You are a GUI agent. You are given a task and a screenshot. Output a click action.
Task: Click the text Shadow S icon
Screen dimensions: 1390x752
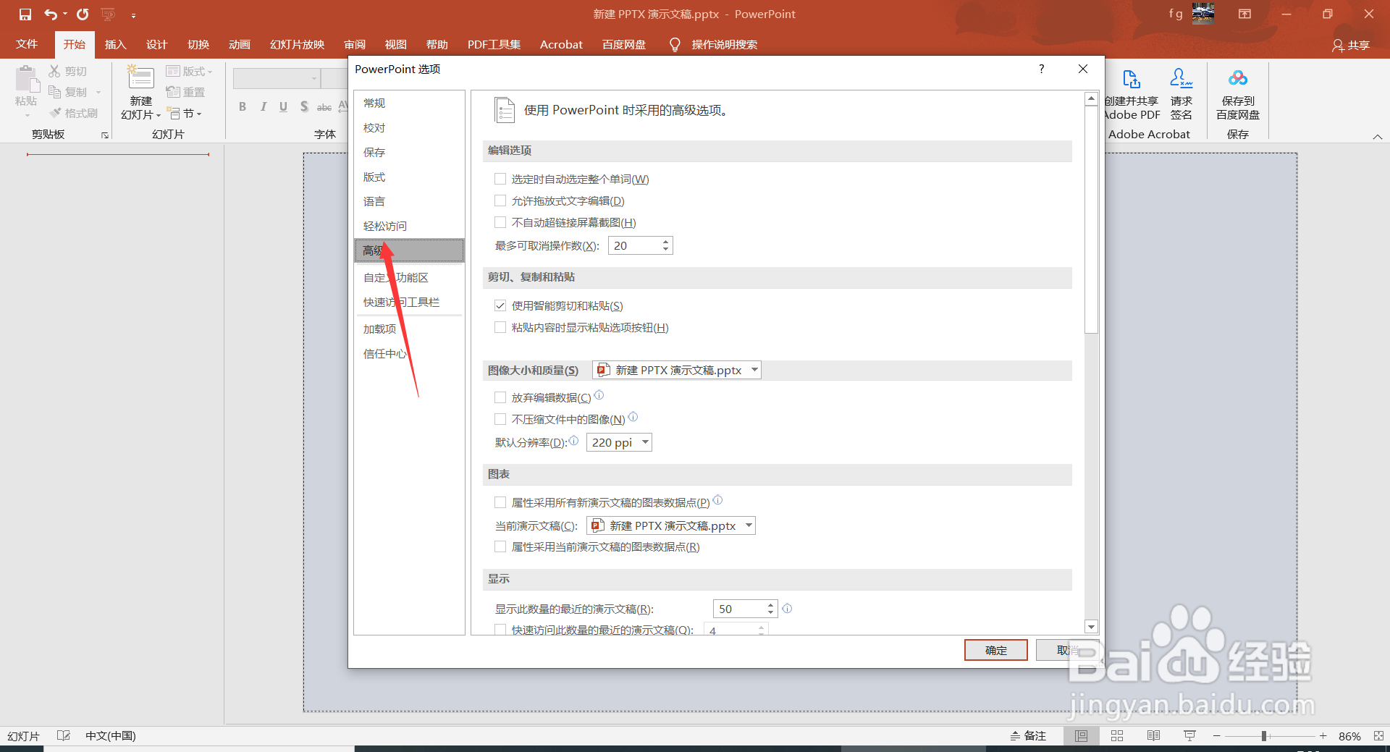tap(304, 107)
